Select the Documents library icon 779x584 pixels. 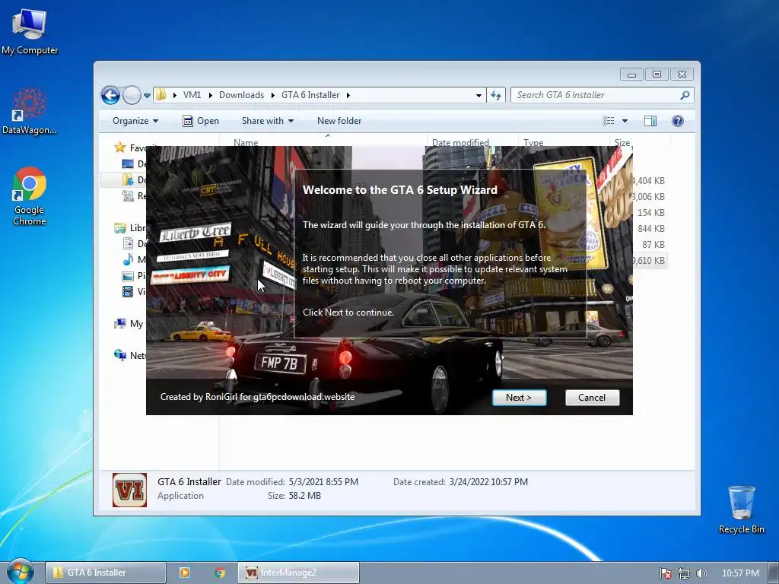[128, 244]
